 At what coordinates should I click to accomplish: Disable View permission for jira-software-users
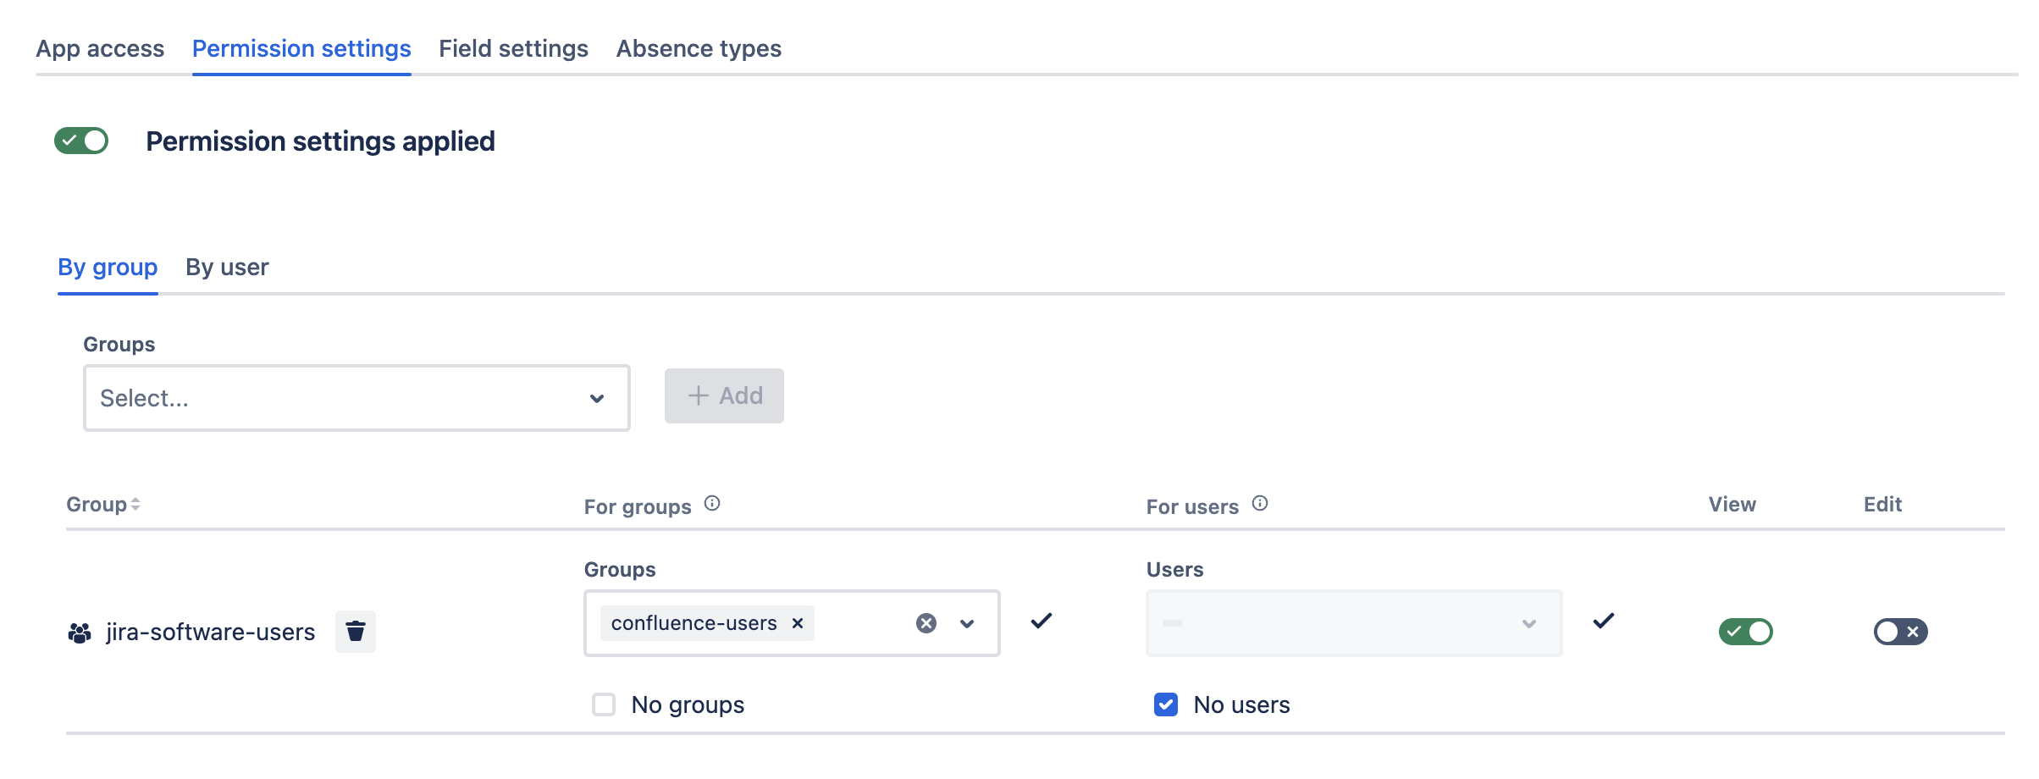(1745, 632)
